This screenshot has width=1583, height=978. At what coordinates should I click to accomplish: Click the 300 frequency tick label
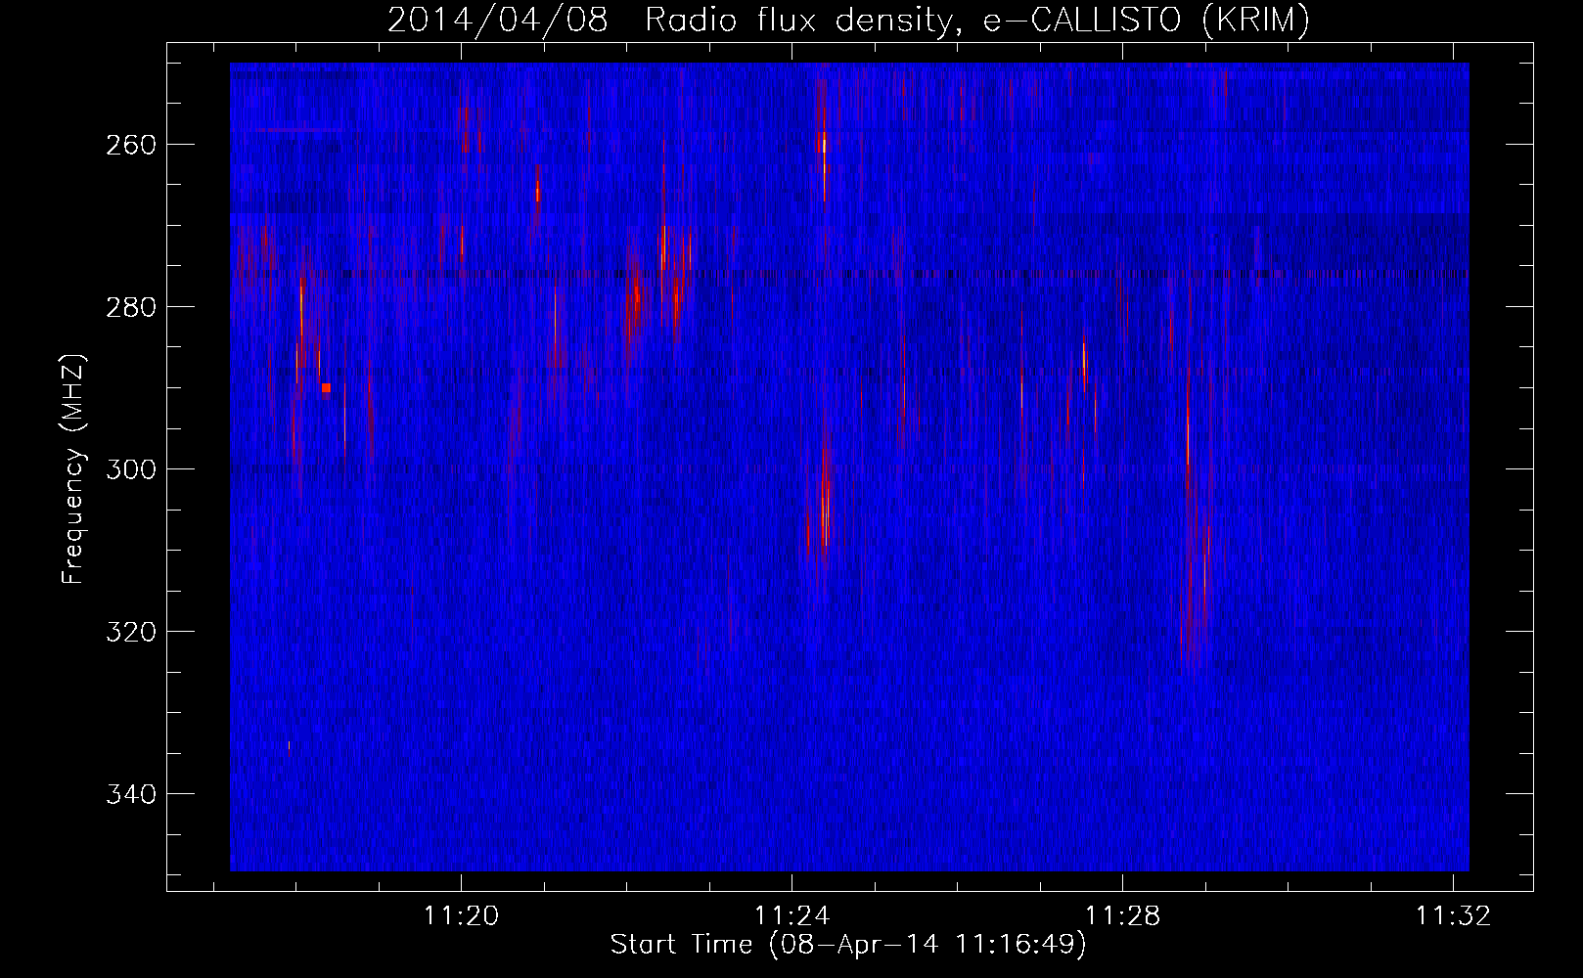130,469
